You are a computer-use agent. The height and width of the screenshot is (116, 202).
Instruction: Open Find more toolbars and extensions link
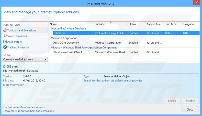(25, 107)
